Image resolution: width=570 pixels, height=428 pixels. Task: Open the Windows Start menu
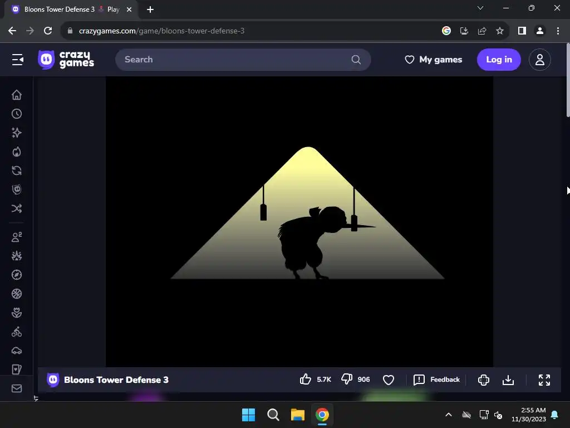tap(249, 415)
